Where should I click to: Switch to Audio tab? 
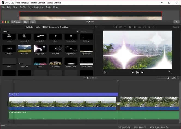[x=38, y=27]
